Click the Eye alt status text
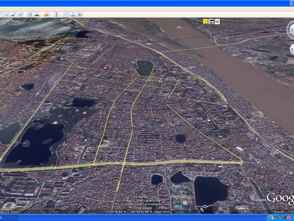The width and height of the screenshot is (294, 221). click(284, 212)
